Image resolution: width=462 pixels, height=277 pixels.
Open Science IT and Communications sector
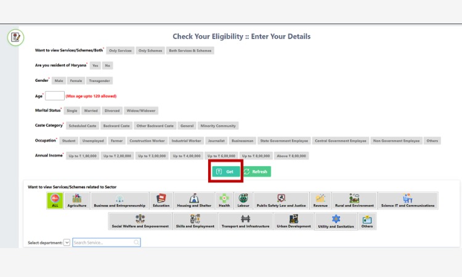click(x=408, y=201)
